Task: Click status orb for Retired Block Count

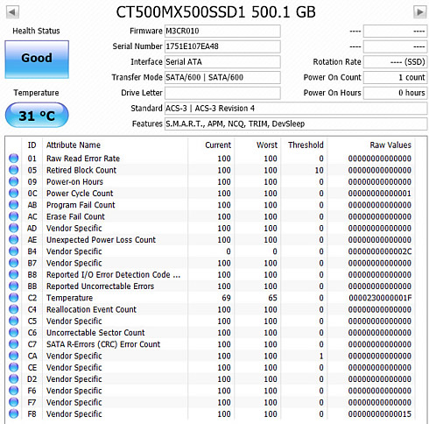Action: tap(13, 170)
